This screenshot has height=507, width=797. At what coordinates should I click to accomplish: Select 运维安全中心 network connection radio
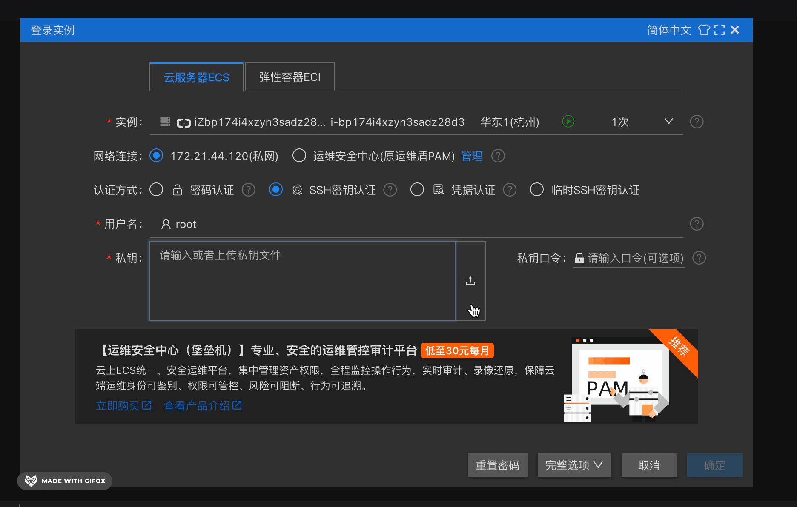[x=299, y=156]
